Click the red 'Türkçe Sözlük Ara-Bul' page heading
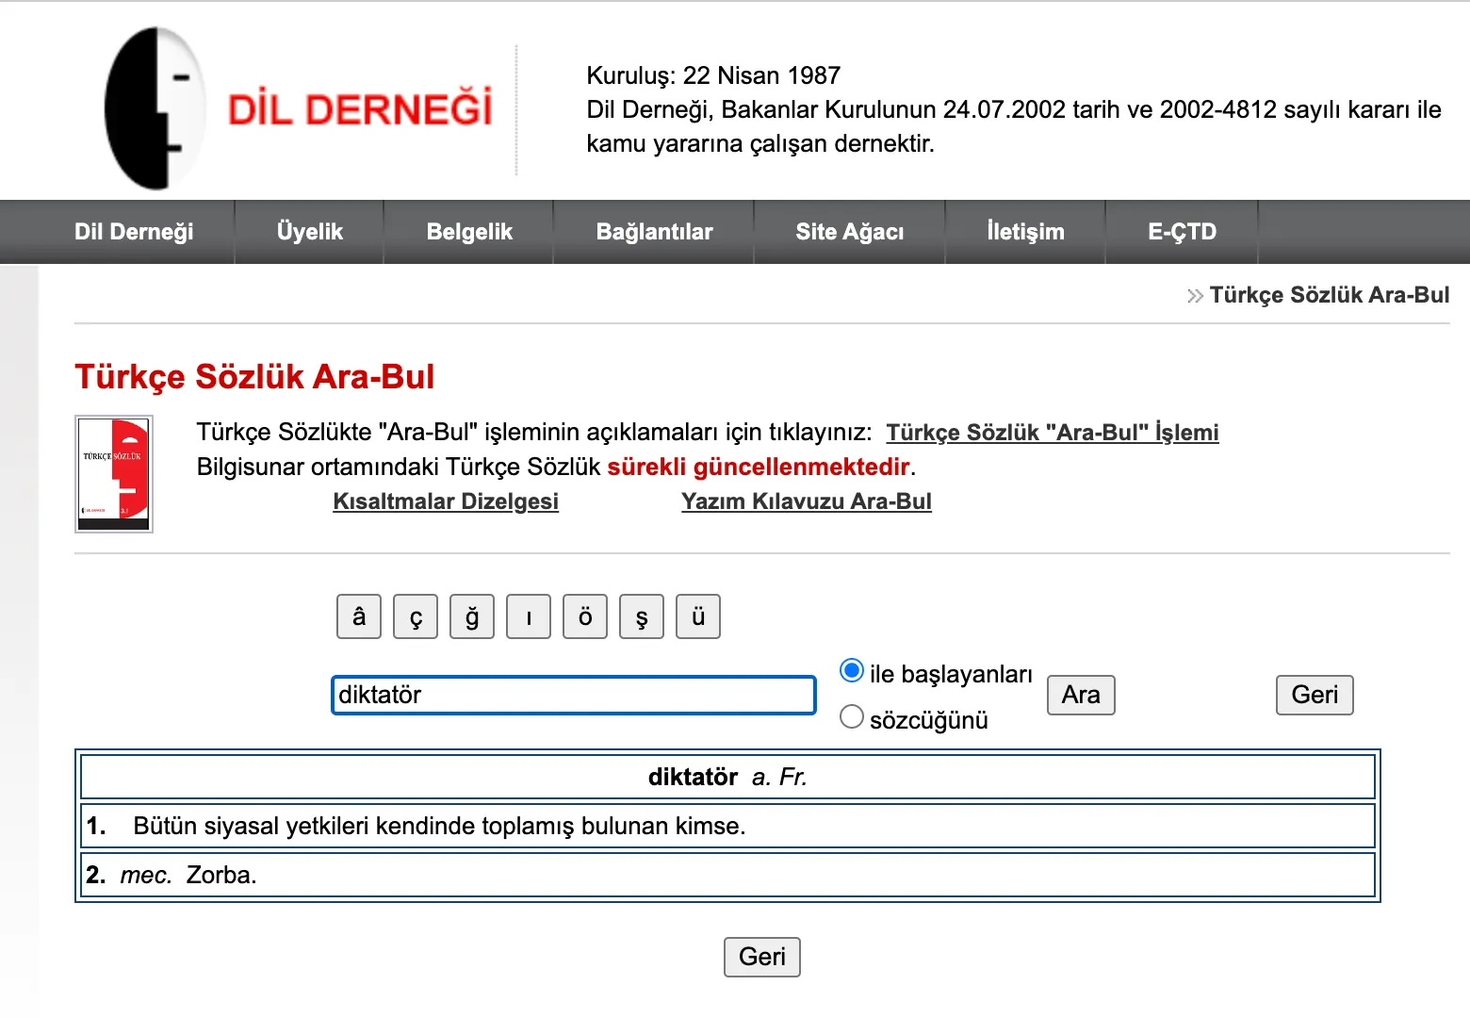Viewport: 1470px width, 1018px height. [x=254, y=376]
